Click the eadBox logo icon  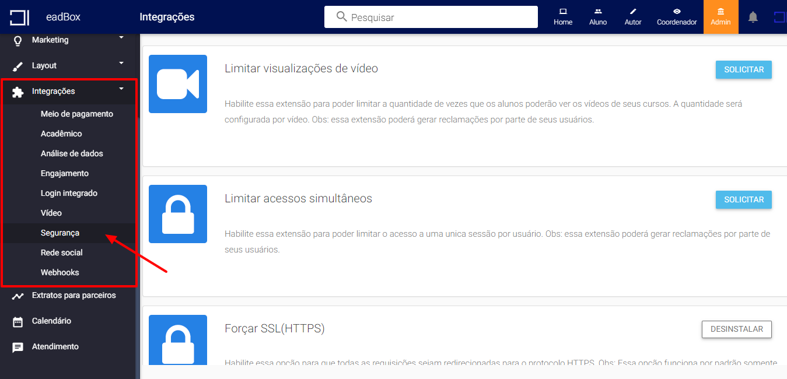pyautogui.click(x=19, y=17)
